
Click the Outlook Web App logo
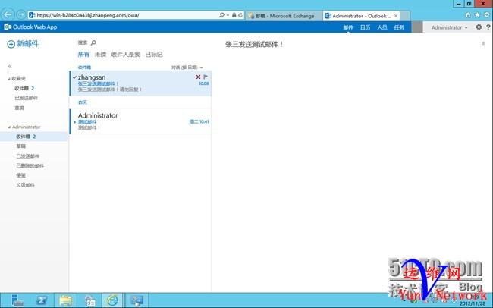30,27
